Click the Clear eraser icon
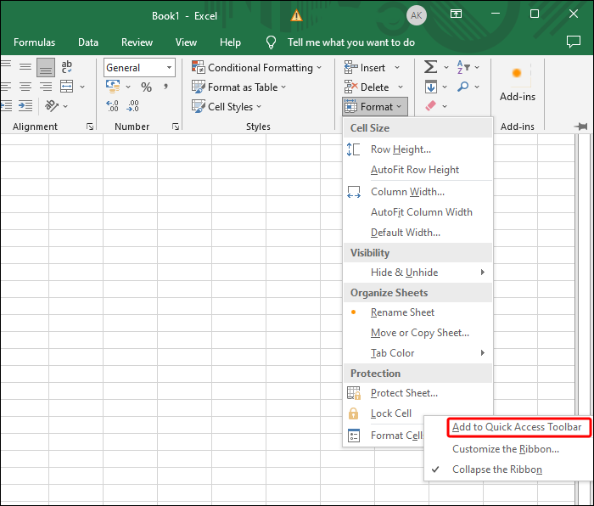This screenshot has height=506, width=594. (x=430, y=106)
